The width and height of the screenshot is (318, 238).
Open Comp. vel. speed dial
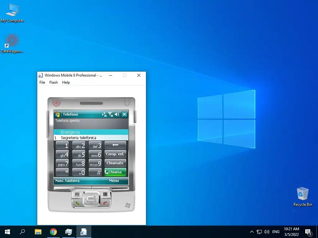pyautogui.click(x=115, y=154)
